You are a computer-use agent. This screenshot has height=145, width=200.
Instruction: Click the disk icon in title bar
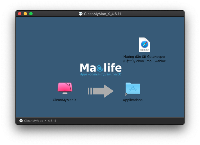click(81, 14)
